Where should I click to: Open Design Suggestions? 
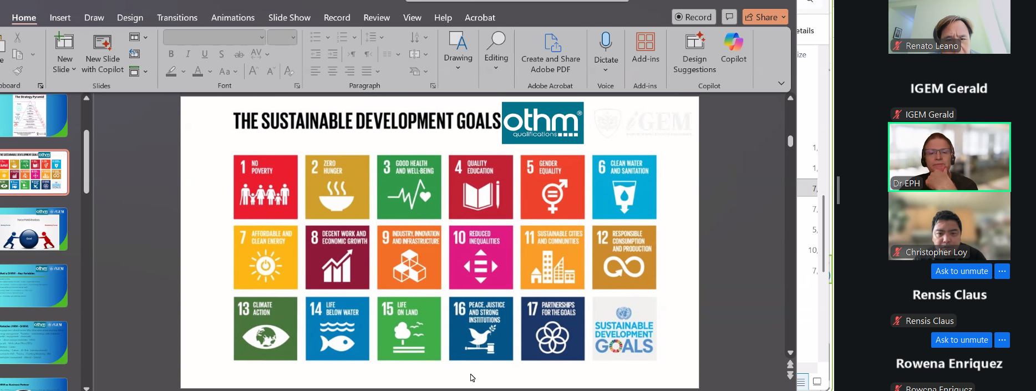click(x=694, y=53)
